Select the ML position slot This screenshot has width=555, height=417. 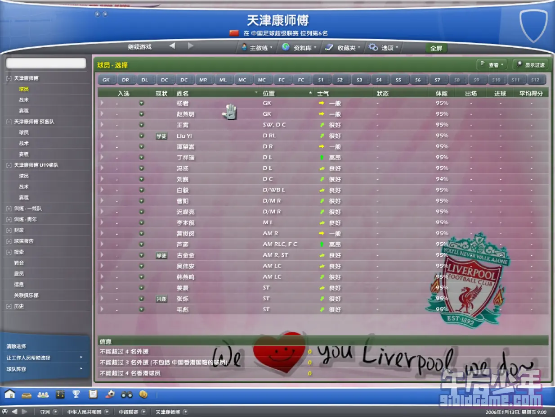[223, 80]
